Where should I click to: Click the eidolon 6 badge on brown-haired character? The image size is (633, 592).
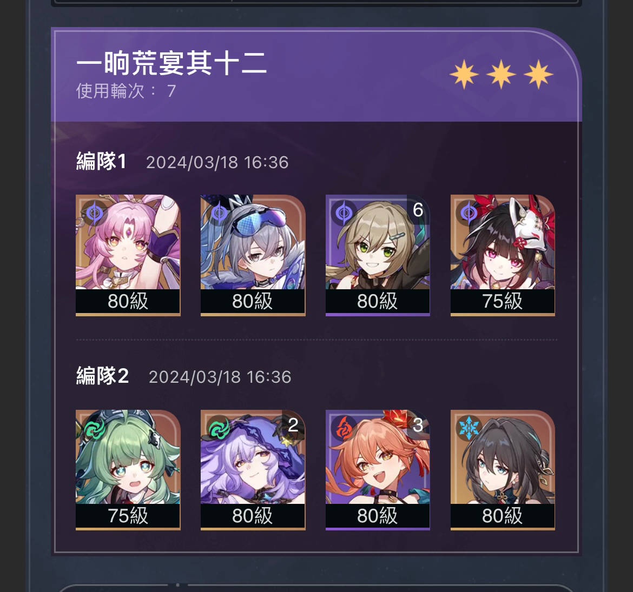click(x=418, y=210)
